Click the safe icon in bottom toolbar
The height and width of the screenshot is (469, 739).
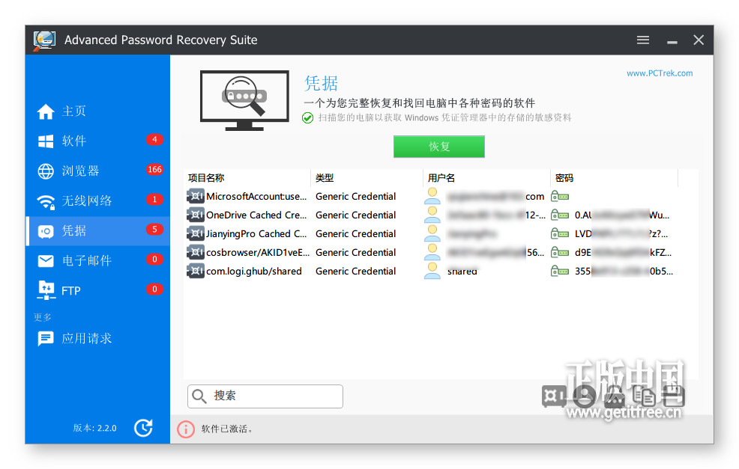click(553, 396)
